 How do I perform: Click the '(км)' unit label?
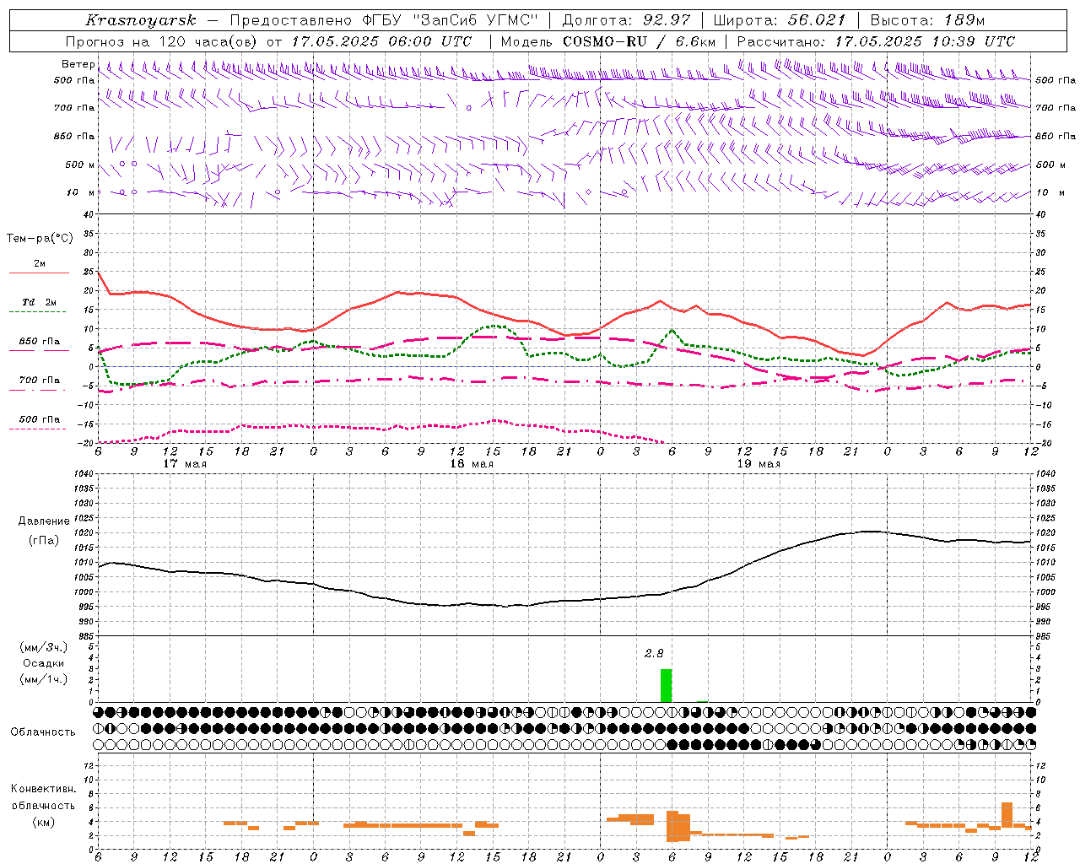[43, 822]
